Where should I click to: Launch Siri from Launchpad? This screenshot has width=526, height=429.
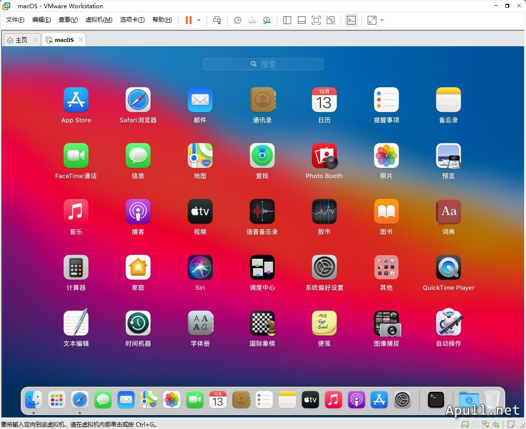pos(200,267)
